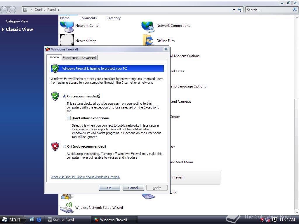
Task: Open the Wireless Network Setup Wizard icon
Action: click(67, 208)
